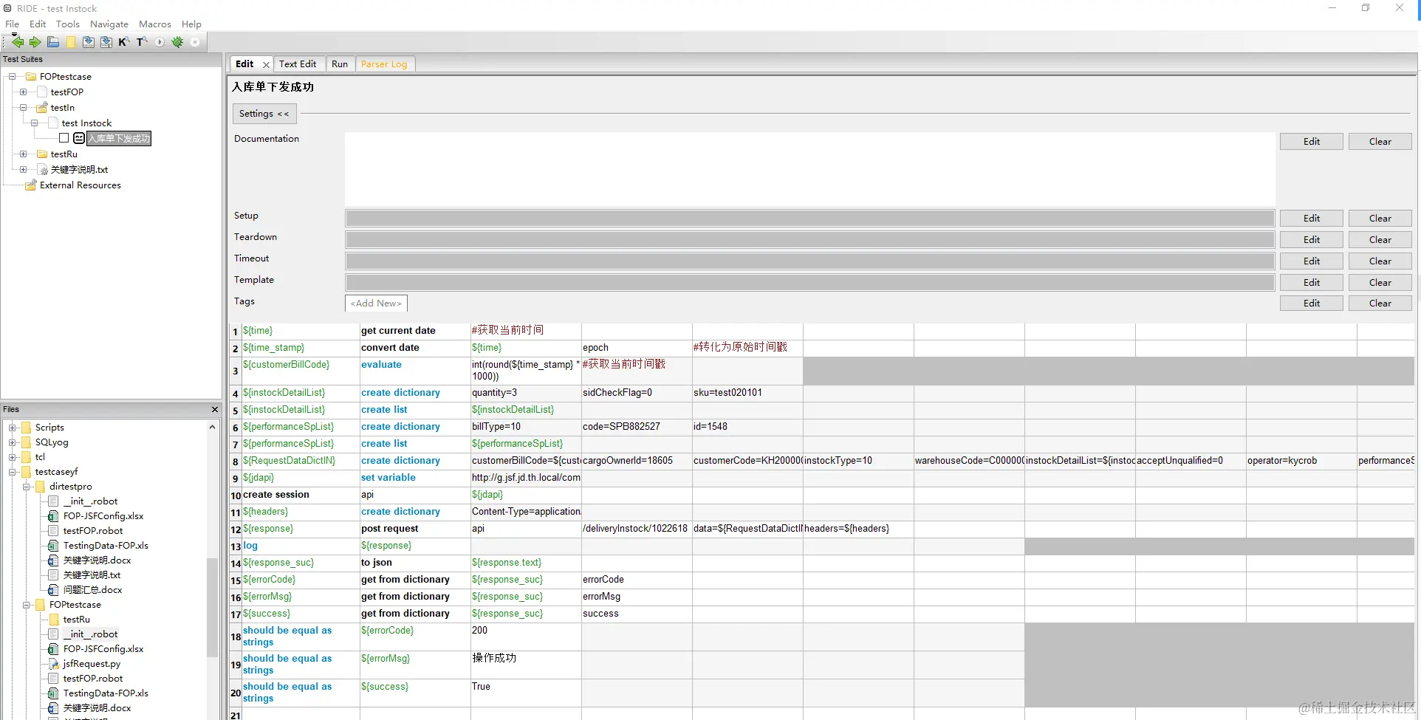This screenshot has height=720, width=1421.
Task: Click the Stop test run icon
Action: [195, 42]
